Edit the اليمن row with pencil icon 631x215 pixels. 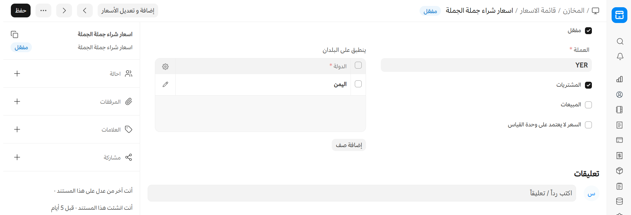165,84
